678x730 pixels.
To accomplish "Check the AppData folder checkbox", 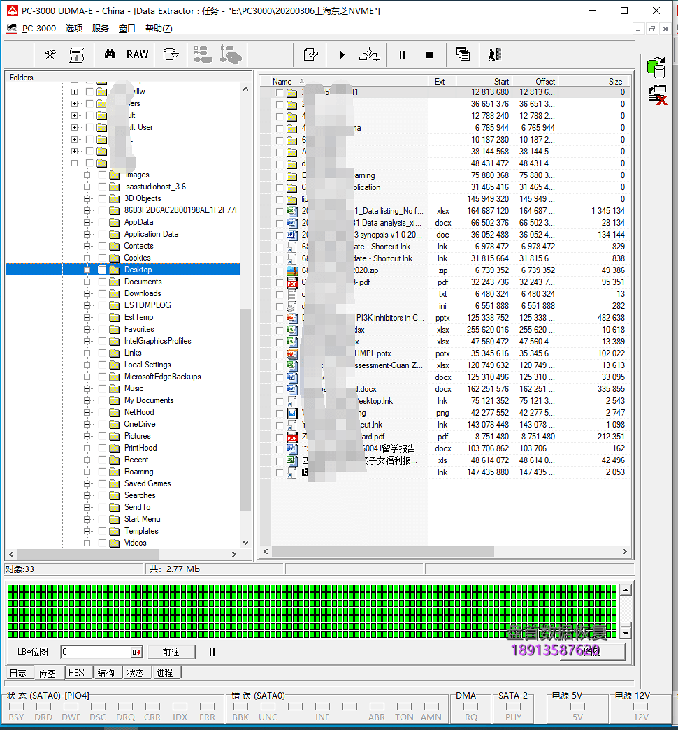I will coord(102,223).
